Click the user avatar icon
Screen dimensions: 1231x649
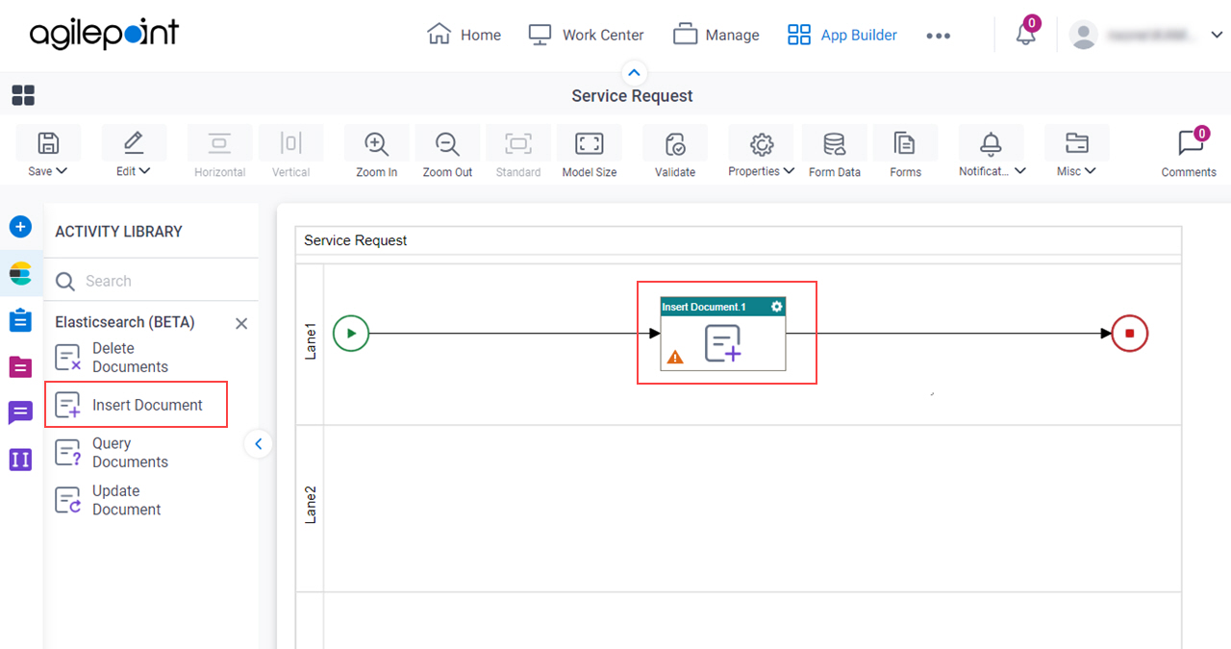(1084, 36)
